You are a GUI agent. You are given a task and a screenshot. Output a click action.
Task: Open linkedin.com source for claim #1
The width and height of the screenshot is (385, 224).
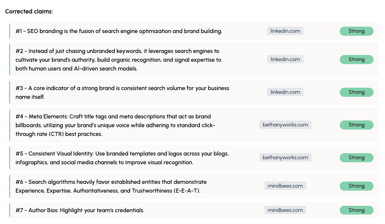pyautogui.click(x=285, y=31)
